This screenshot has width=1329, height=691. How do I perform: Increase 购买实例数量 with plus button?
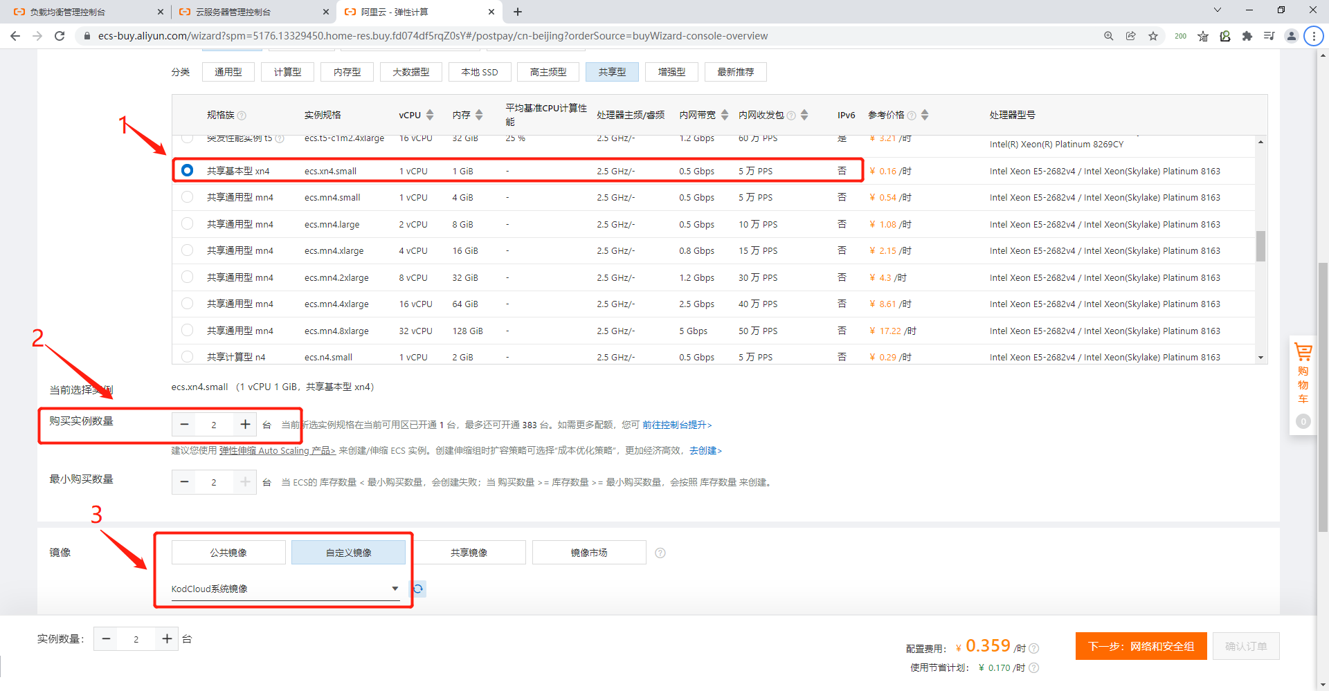pyautogui.click(x=245, y=424)
